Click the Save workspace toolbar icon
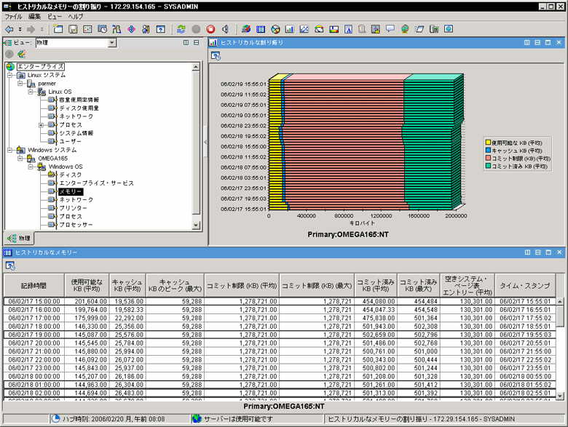Viewport: 568px width, 427px height. pyautogui.click(x=72, y=30)
